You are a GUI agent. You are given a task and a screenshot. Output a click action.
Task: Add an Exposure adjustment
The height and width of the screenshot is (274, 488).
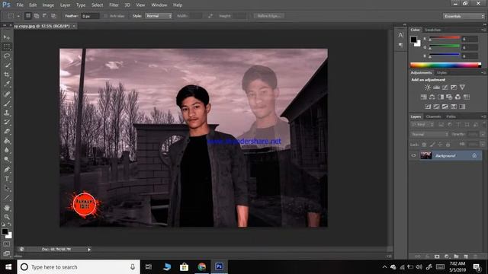tap(454, 88)
